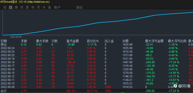Screen dimensions: 193x93
Task: Click the 60.70 % total percentage
Action: tap(92, 91)
